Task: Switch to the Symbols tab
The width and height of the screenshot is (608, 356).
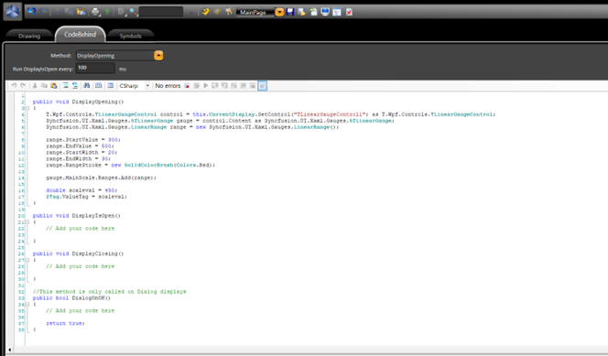Action: pos(130,36)
